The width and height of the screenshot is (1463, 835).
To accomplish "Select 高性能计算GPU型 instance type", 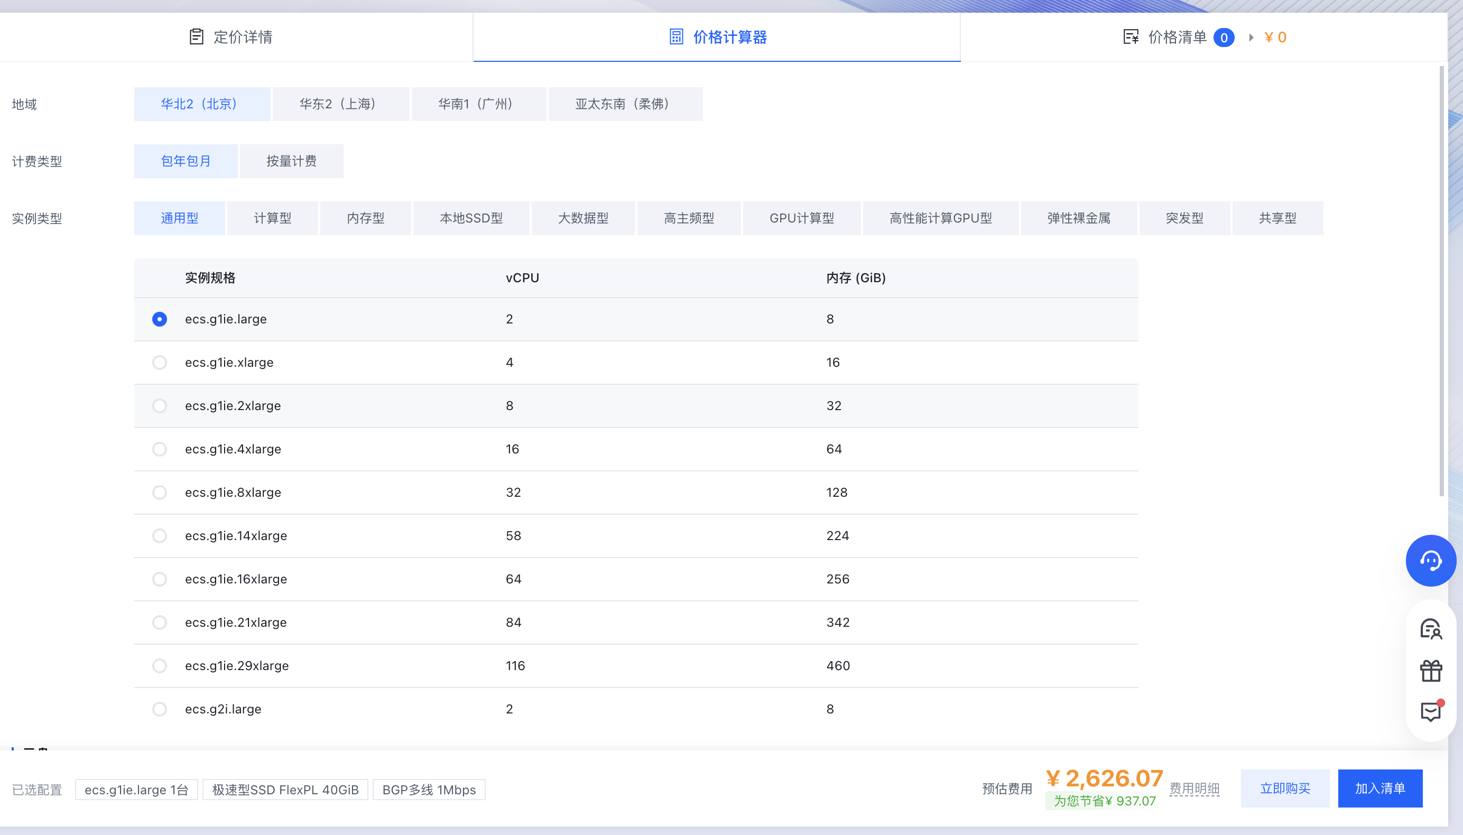I will pos(941,218).
